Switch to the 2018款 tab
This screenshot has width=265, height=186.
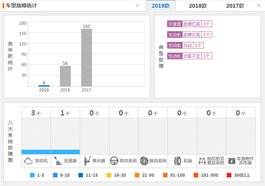point(198,6)
